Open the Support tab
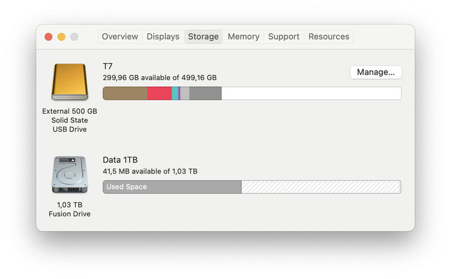451x279 pixels. point(284,37)
